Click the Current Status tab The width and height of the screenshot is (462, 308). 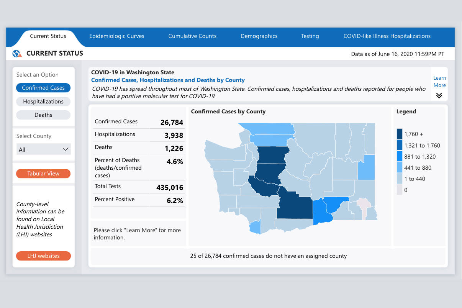point(48,36)
